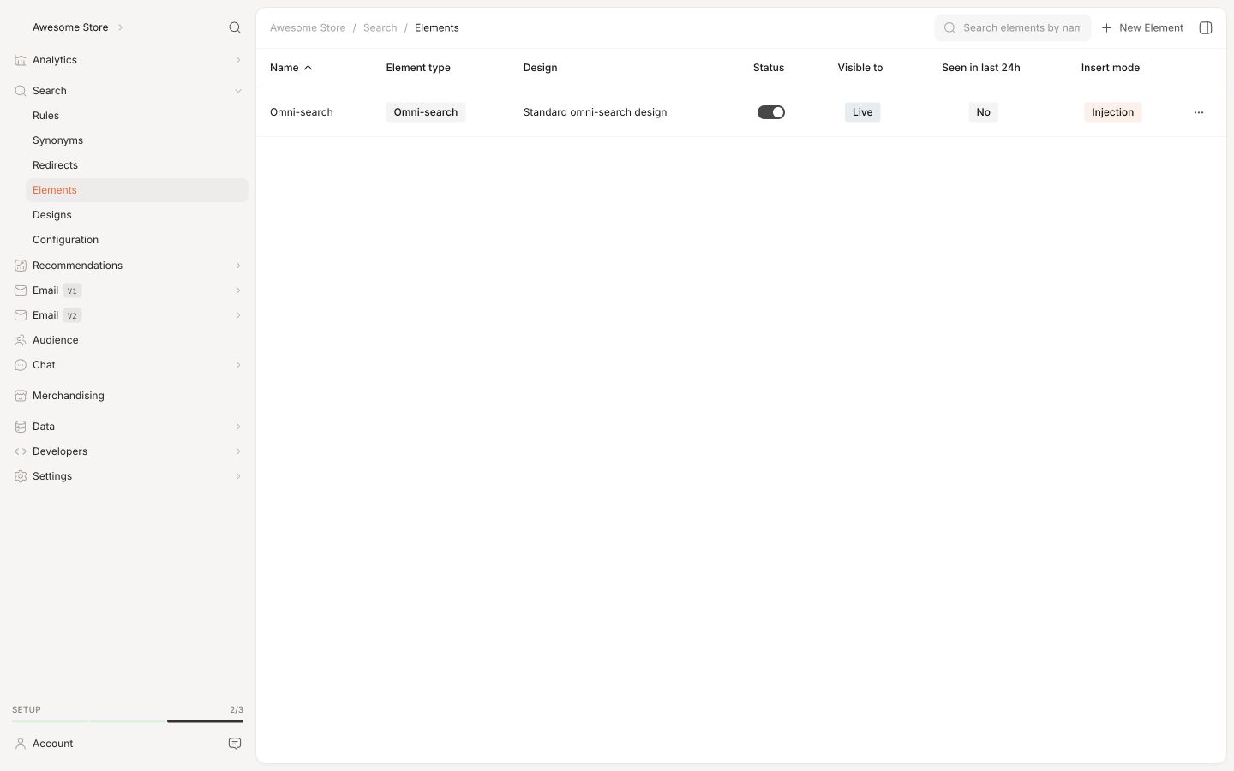This screenshot has width=1234, height=771.
Task: Expand the Recommendations section chevron
Action: pos(238,266)
